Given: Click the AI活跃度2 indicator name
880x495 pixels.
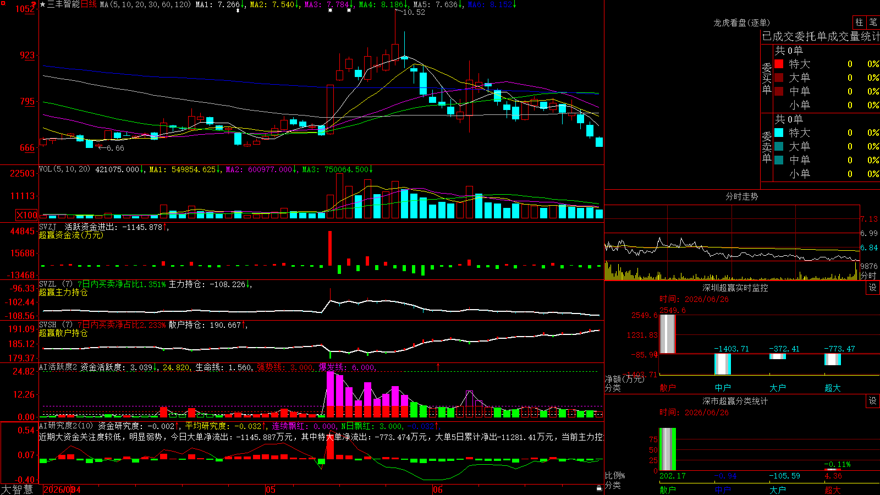Looking at the screenshot, I should pos(58,367).
